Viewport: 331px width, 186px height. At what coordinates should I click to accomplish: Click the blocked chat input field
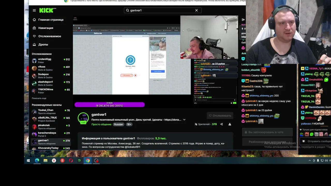[267, 132]
